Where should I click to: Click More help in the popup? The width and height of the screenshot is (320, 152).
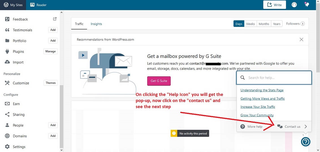[251, 127]
